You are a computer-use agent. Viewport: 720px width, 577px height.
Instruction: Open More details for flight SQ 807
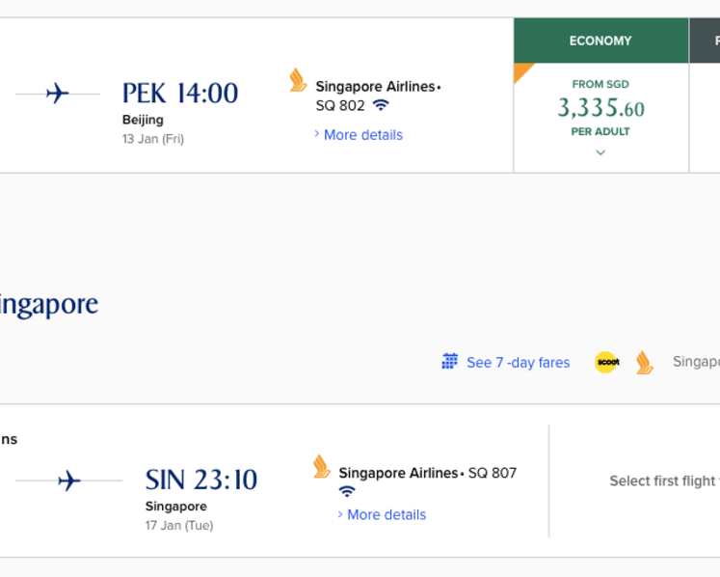click(x=387, y=514)
